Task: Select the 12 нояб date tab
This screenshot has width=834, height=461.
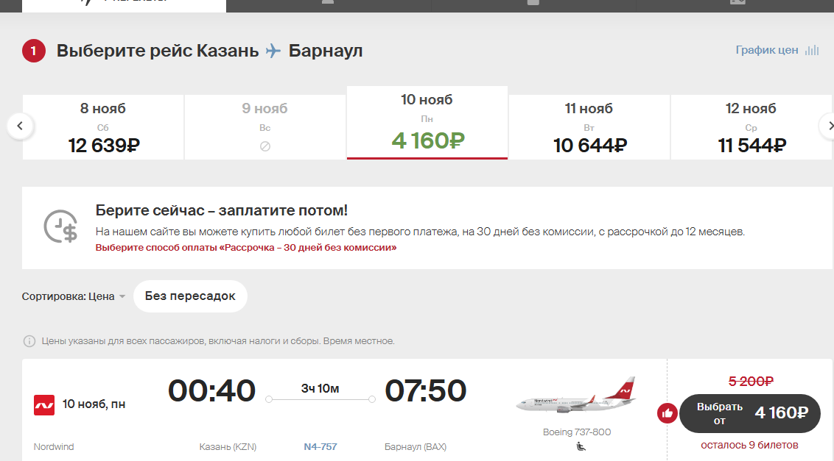Action: pyautogui.click(x=751, y=127)
